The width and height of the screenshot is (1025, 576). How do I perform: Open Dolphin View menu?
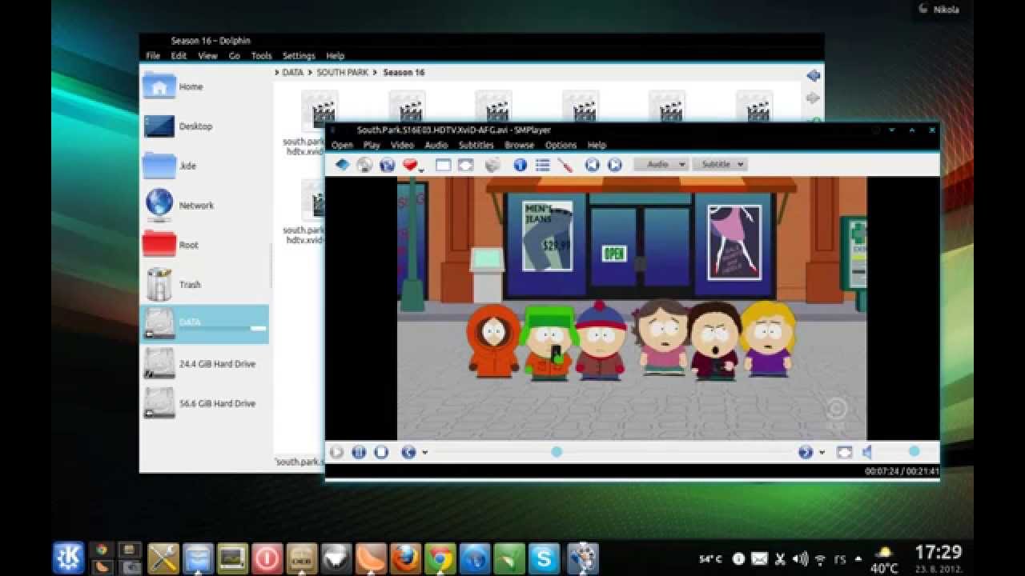tap(207, 56)
